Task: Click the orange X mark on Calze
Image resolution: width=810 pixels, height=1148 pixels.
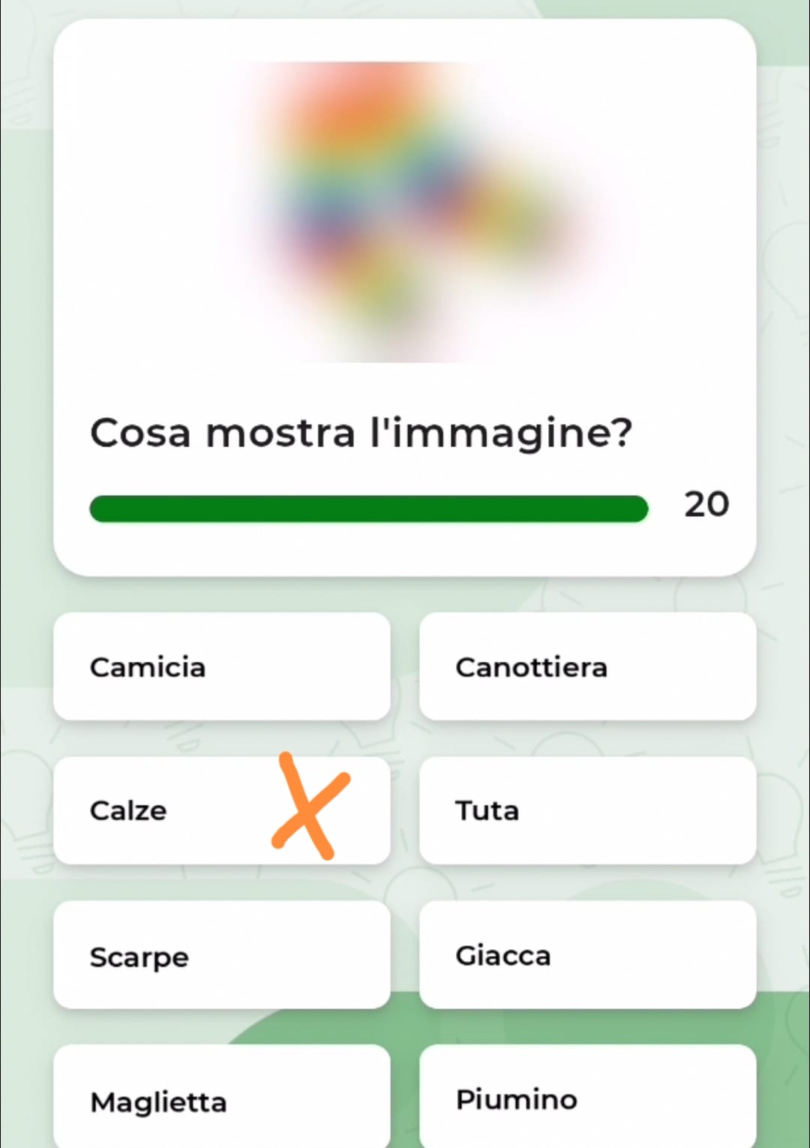Action: pos(310,807)
